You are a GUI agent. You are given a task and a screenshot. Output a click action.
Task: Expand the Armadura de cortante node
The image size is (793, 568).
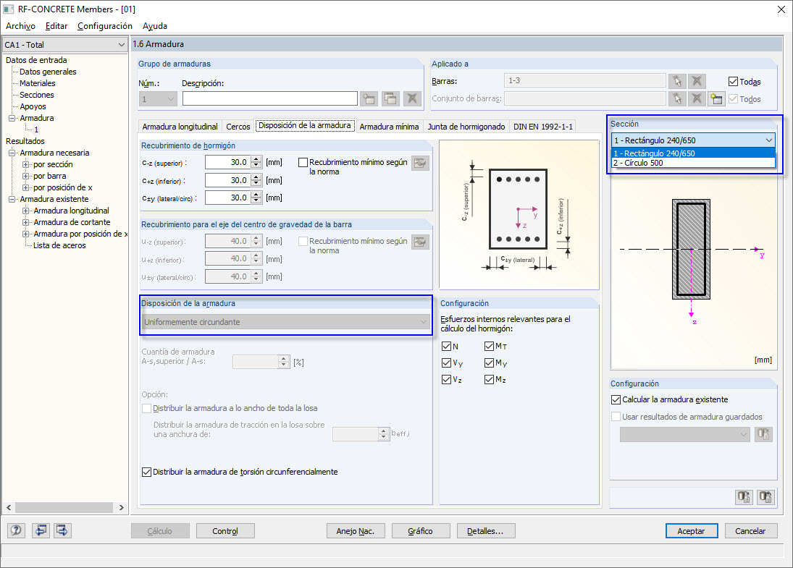[25, 222]
